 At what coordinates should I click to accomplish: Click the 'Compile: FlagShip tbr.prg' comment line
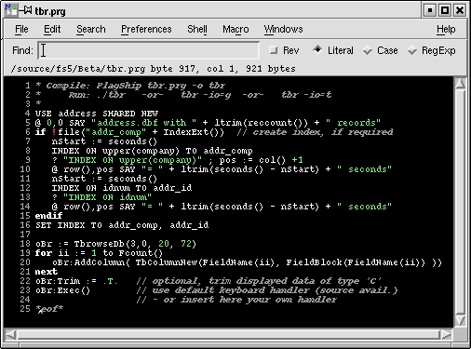[x=130, y=86]
